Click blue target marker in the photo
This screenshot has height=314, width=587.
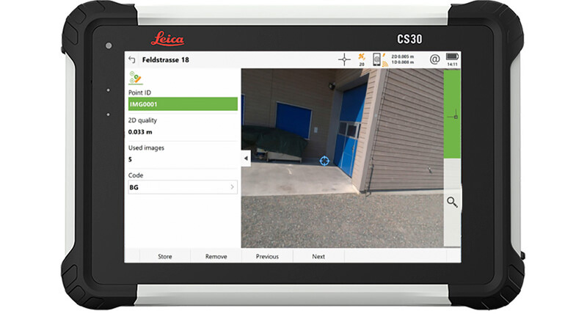tap(324, 159)
